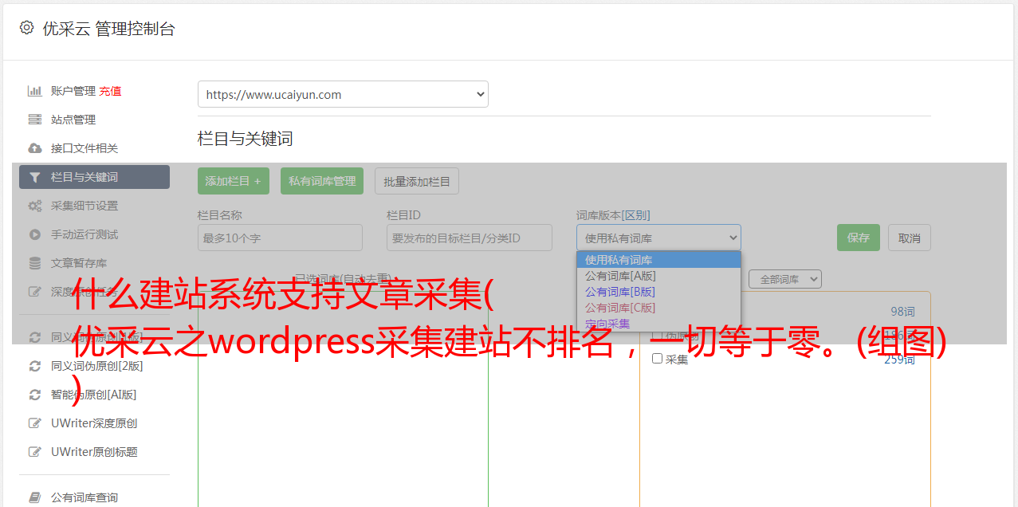Click the 批量添加栏目 button
Viewport: 1018px width, 507px height.
(x=417, y=181)
